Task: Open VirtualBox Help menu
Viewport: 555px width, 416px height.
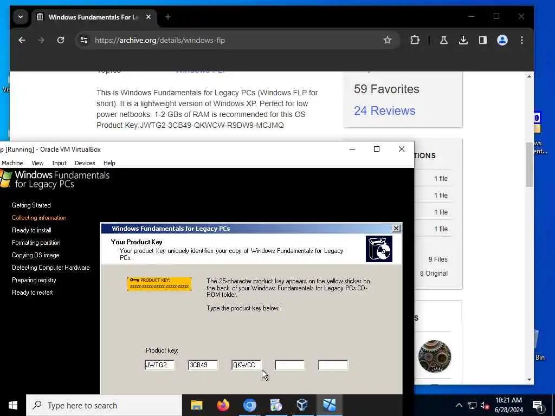Action: 109,163
